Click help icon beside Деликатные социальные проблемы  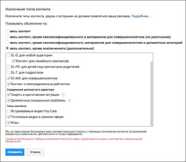tap(69, 101)
